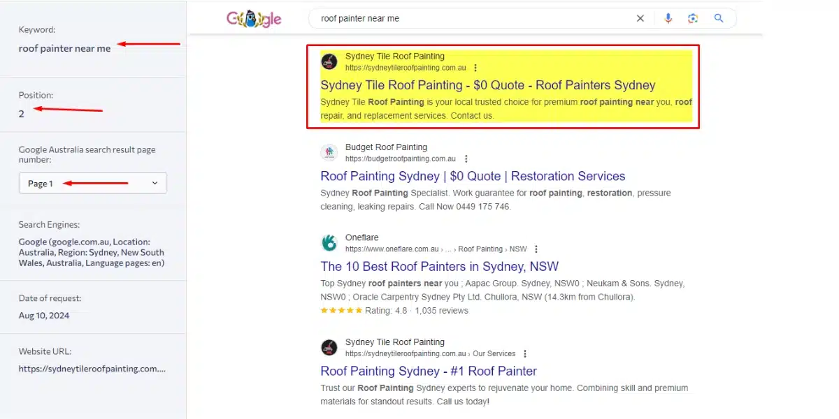Click the magnifying glass search icon

[x=719, y=19]
